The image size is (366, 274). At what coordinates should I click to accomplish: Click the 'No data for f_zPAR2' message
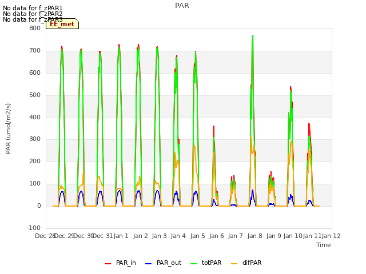point(33,14)
